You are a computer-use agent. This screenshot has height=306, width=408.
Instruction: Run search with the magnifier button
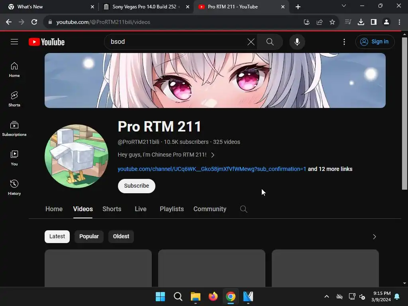[x=270, y=41]
